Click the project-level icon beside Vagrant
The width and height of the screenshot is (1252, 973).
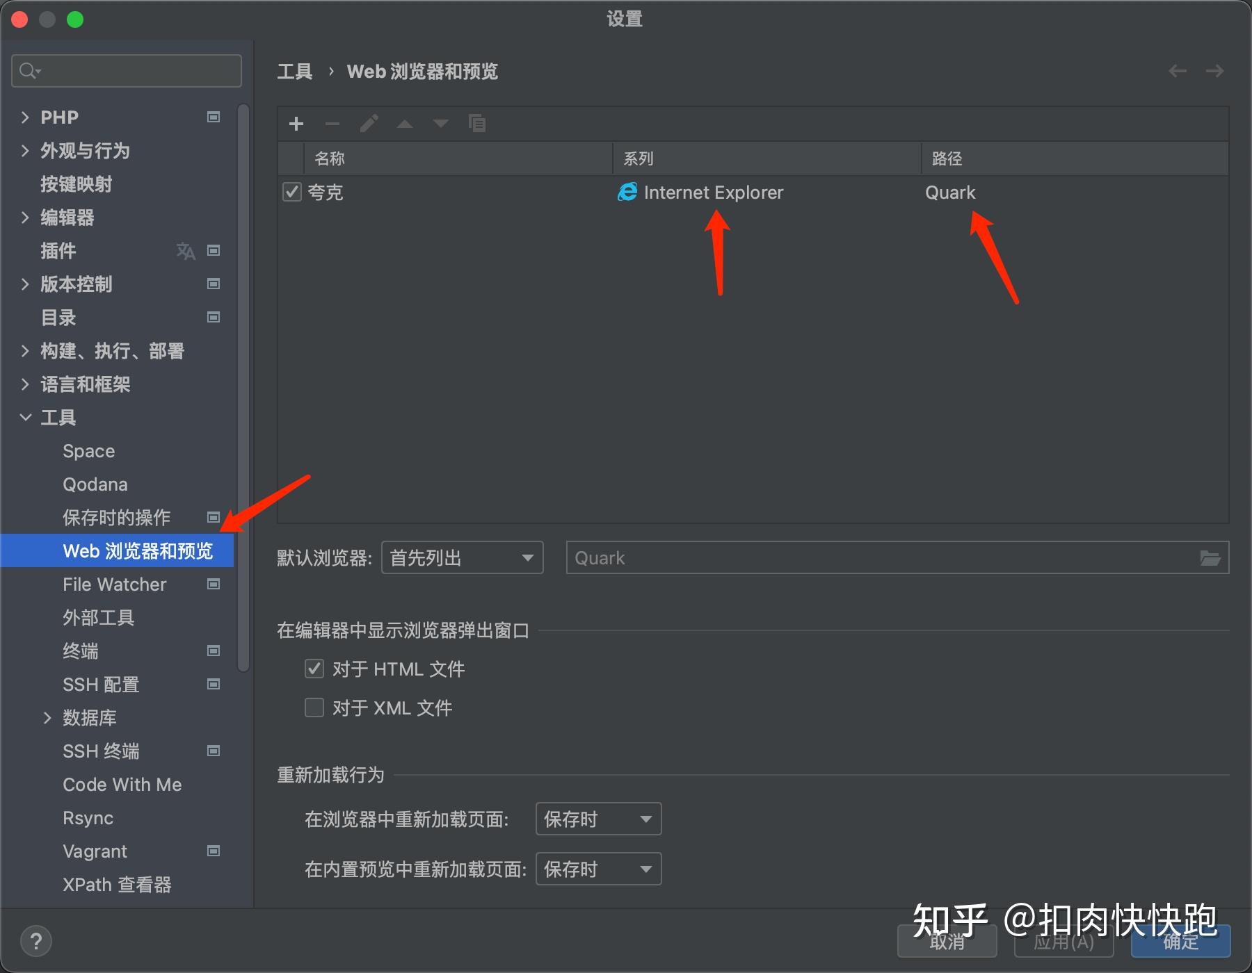pyautogui.click(x=214, y=851)
